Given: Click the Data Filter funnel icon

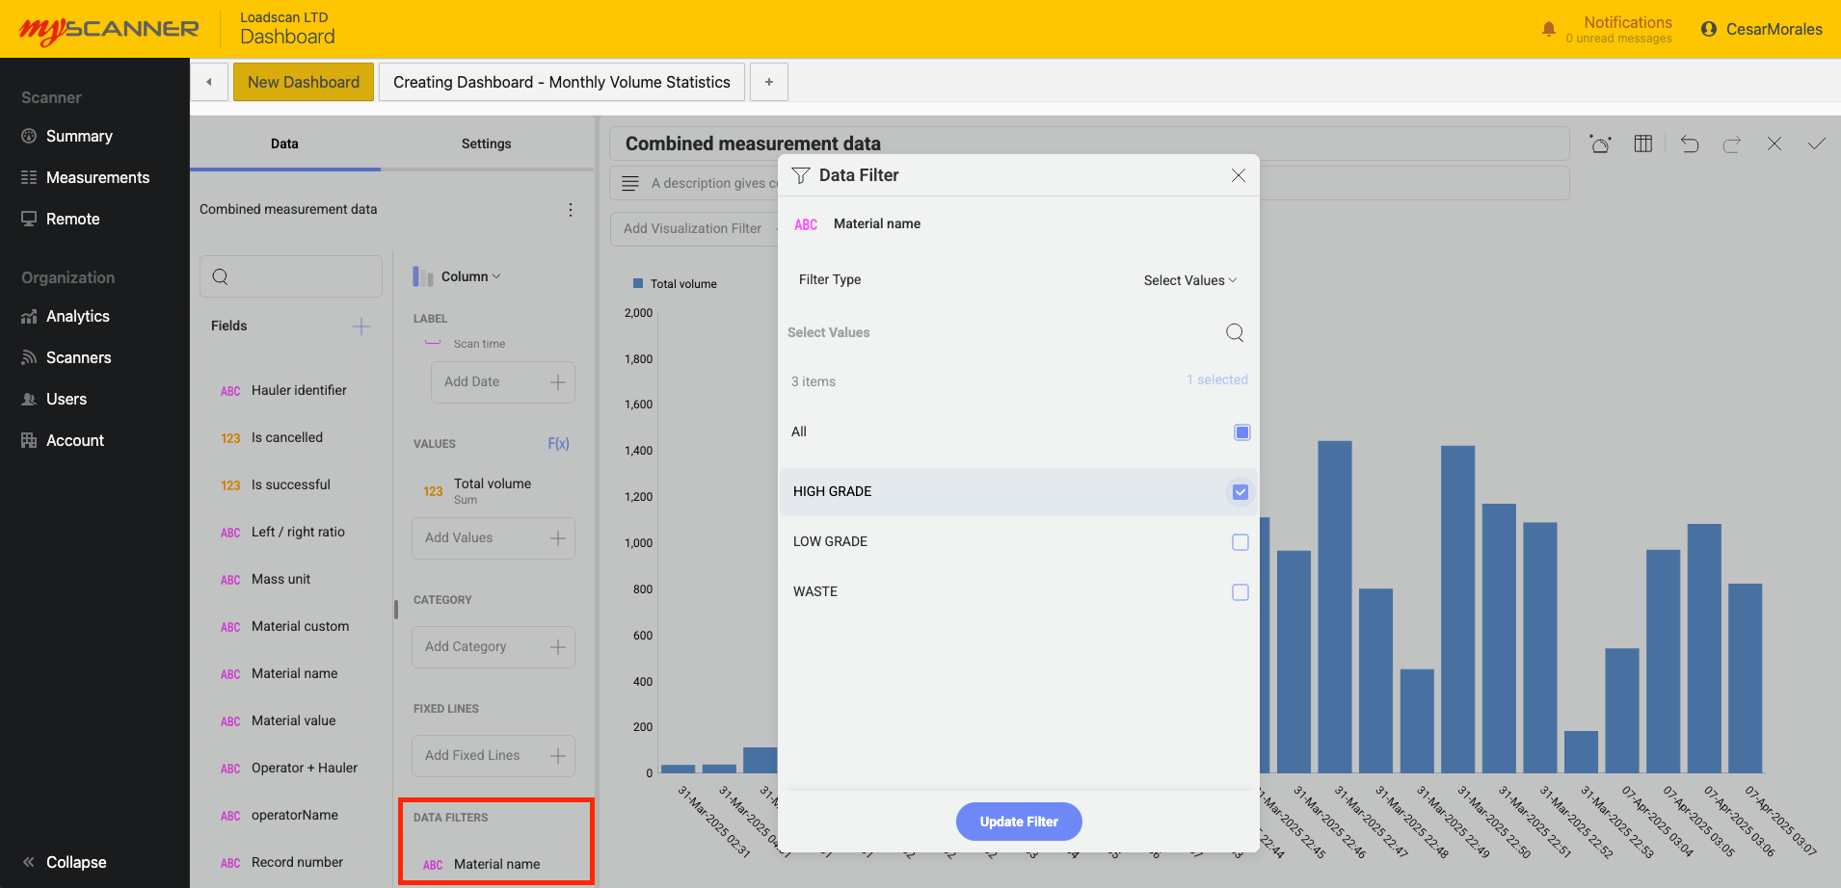Looking at the screenshot, I should [x=801, y=175].
